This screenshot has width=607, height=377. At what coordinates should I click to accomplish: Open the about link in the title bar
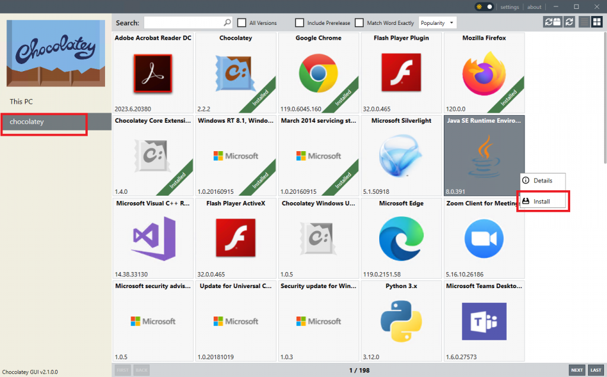[534, 7]
